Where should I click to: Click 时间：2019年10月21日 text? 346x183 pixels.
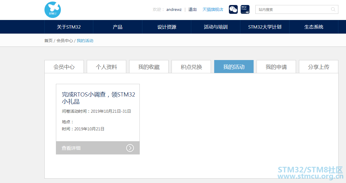[83, 129]
